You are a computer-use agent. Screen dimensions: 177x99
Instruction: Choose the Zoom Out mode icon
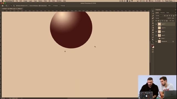pyautogui.click(x=14, y=6)
